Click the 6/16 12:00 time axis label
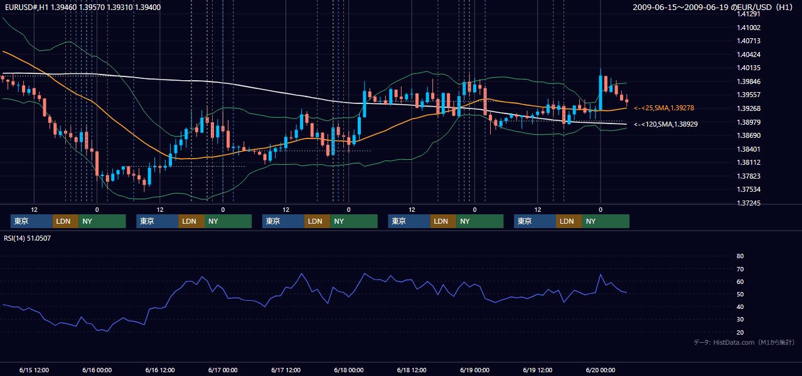Viewport: 802px width, 376px height. point(160,370)
